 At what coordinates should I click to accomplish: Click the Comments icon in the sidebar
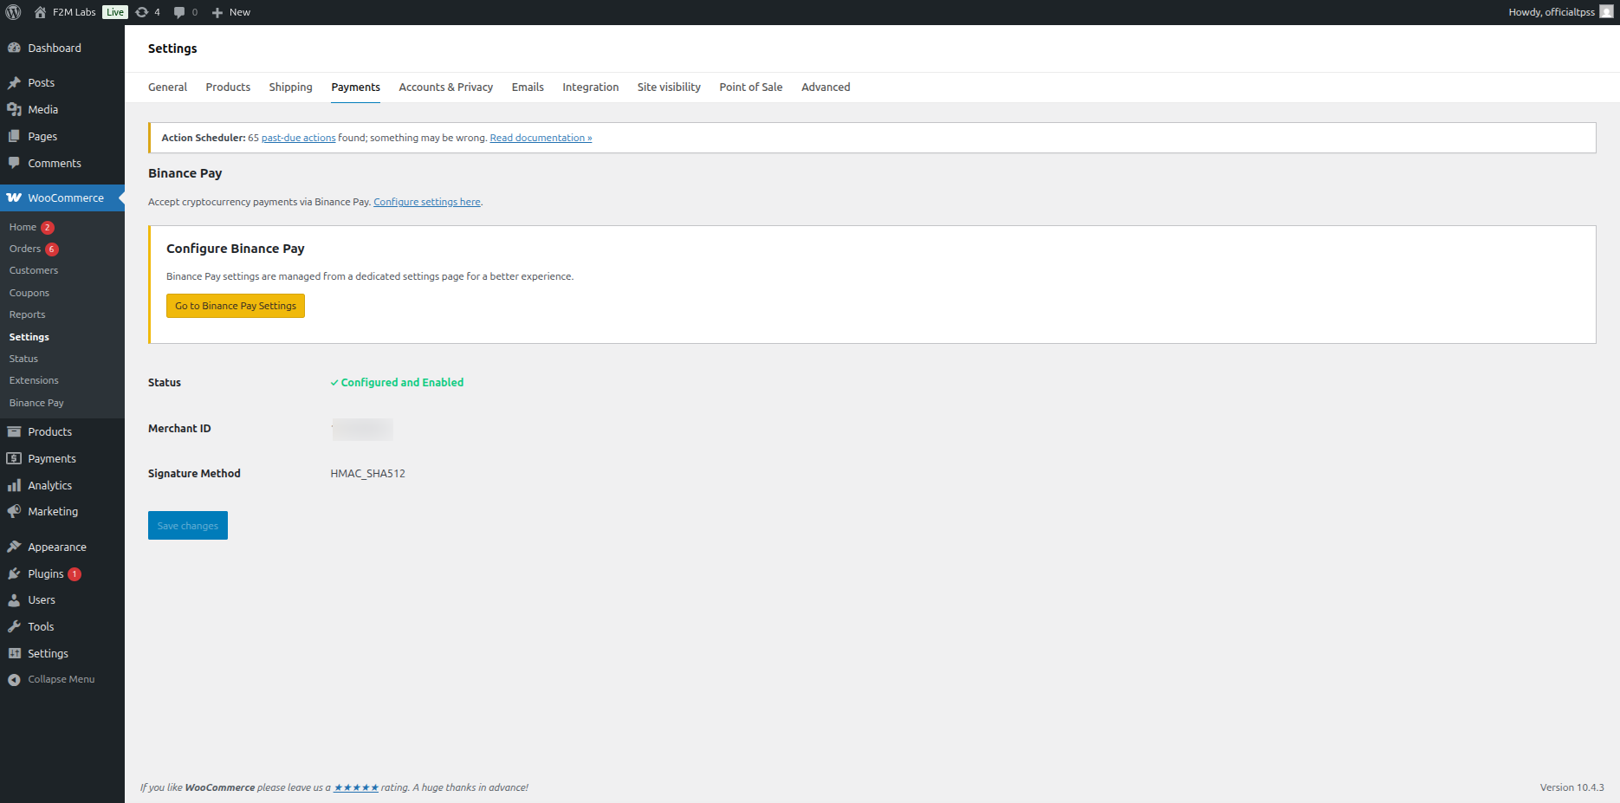pyautogui.click(x=14, y=164)
